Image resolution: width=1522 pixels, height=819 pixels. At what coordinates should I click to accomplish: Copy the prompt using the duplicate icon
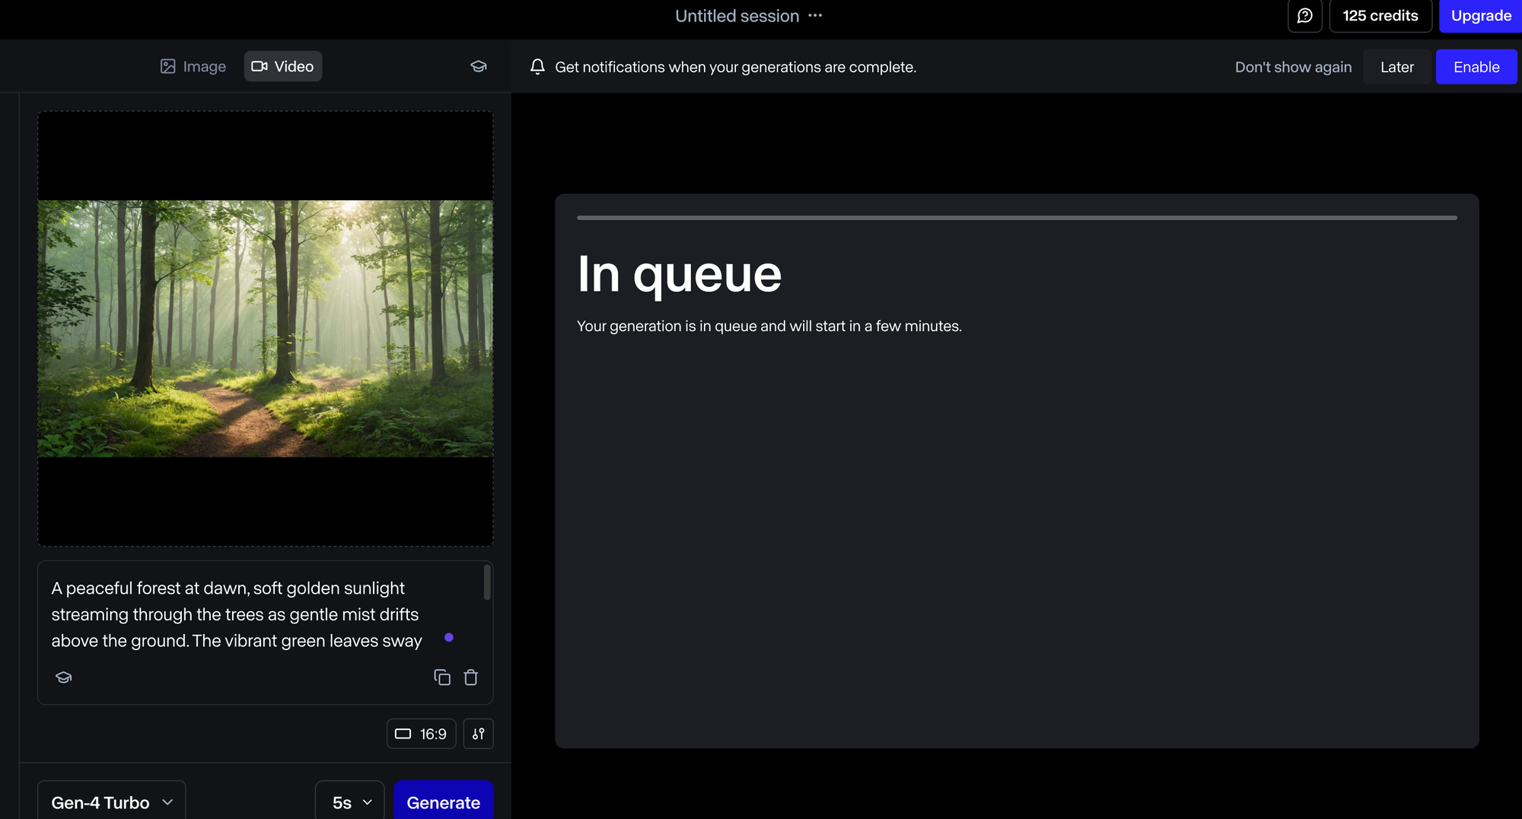click(x=442, y=677)
